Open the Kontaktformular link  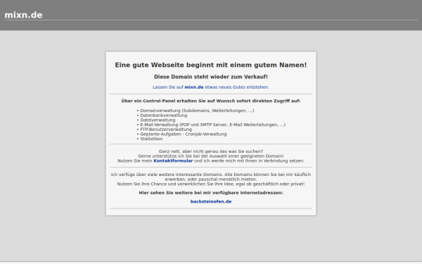(173, 161)
